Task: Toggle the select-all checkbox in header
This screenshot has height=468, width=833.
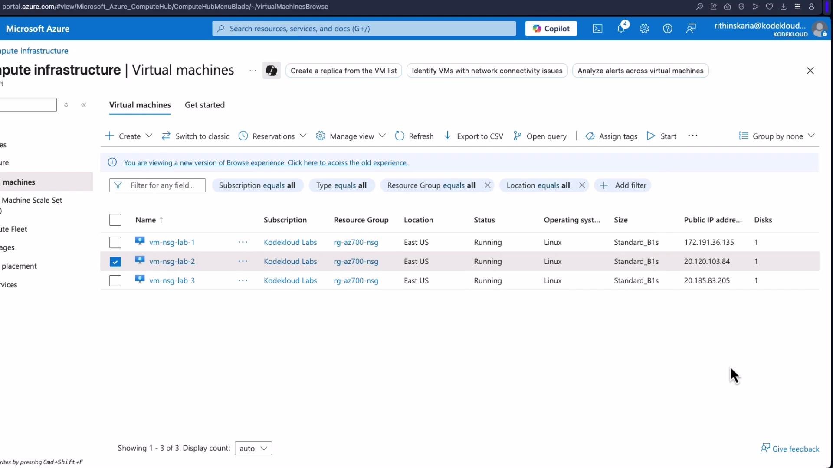Action: 115,220
